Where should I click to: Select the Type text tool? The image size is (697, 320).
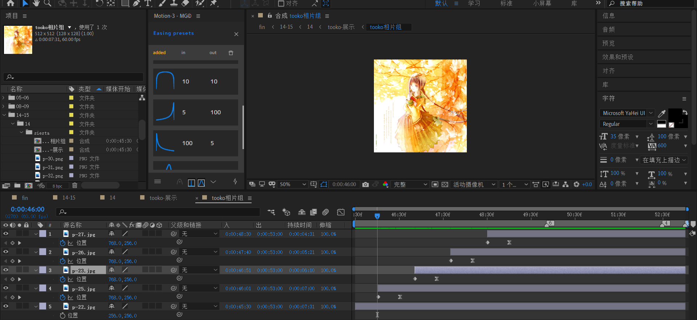(x=148, y=3)
